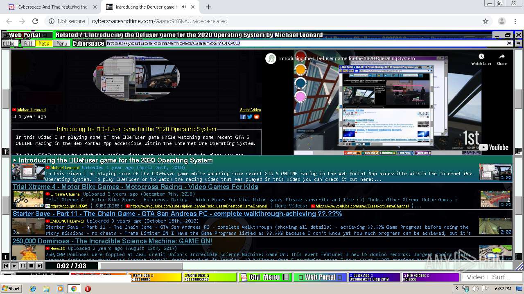Screen dimensions: 524x294
Task: Click the video progress seek bar
Action: (306, 266)
